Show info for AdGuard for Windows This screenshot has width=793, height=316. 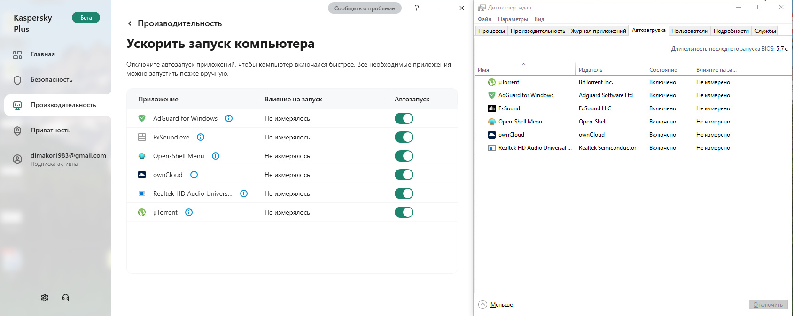[x=229, y=118]
